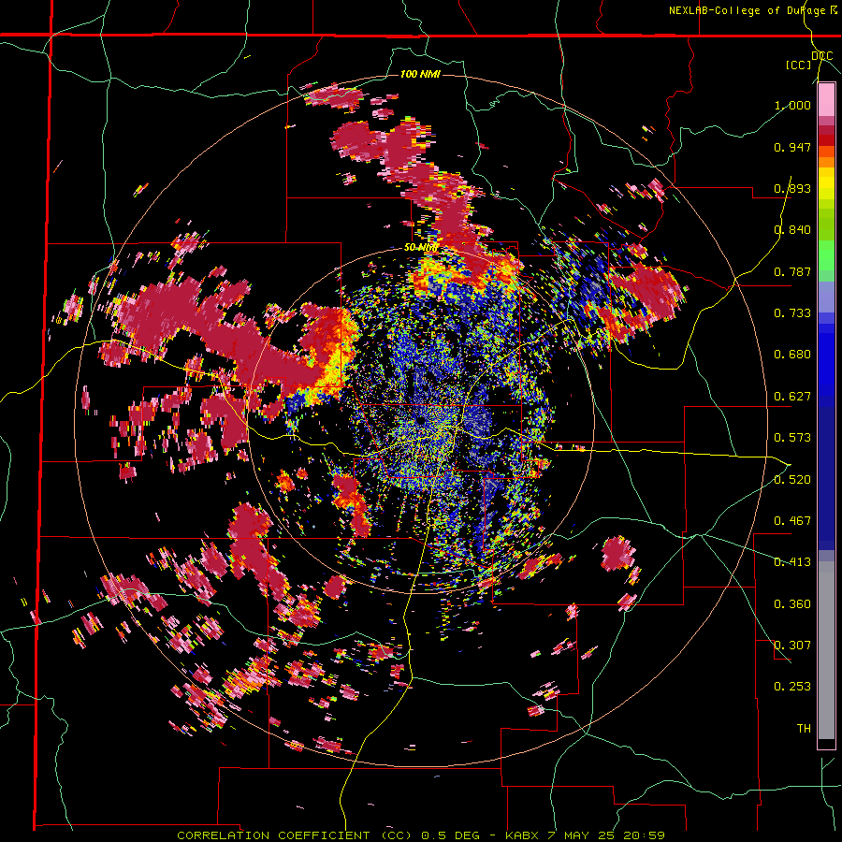This screenshot has height=842, width=842.
Task: Select the 0.733 scale value
Action: point(792,313)
